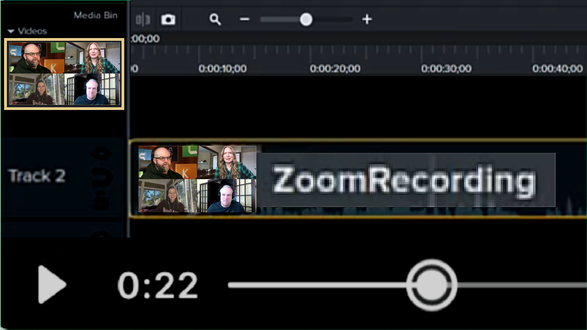Viewport: 587px width, 330px height.
Task: Zoom in the timeline with the plus icon
Action: [367, 19]
